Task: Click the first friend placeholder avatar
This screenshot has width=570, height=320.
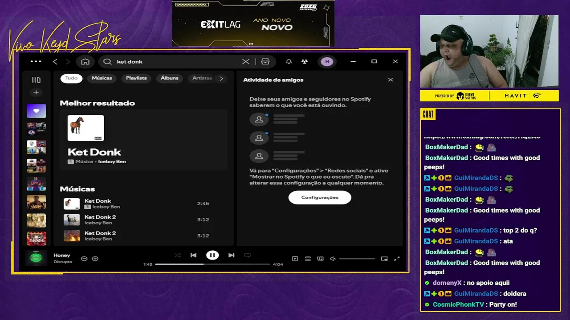Action: tap(259, 120)
